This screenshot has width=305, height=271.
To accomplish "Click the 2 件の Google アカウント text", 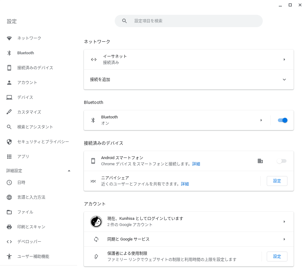I will pyautogui.click(x=130, y=225).
